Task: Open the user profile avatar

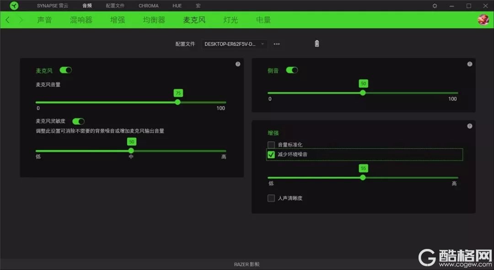Action: point(483,20)
